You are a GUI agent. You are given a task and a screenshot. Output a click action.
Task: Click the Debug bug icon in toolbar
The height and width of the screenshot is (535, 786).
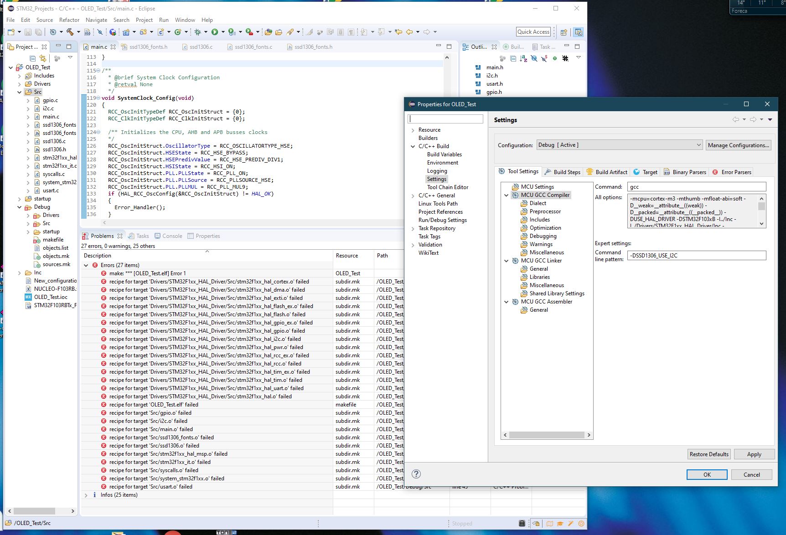click(197, 32)
